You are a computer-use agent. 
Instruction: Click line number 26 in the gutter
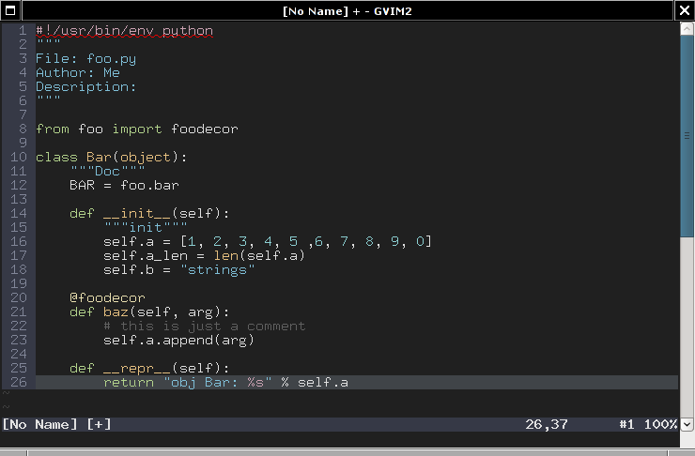[19, 382]
